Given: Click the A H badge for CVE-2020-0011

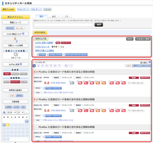Looking at the screenshot, I should pos(123,110).
